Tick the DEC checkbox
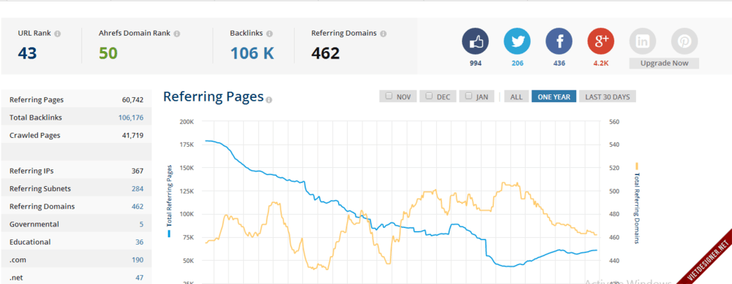Screen dimensions: 732x284 tap(429, 96)
